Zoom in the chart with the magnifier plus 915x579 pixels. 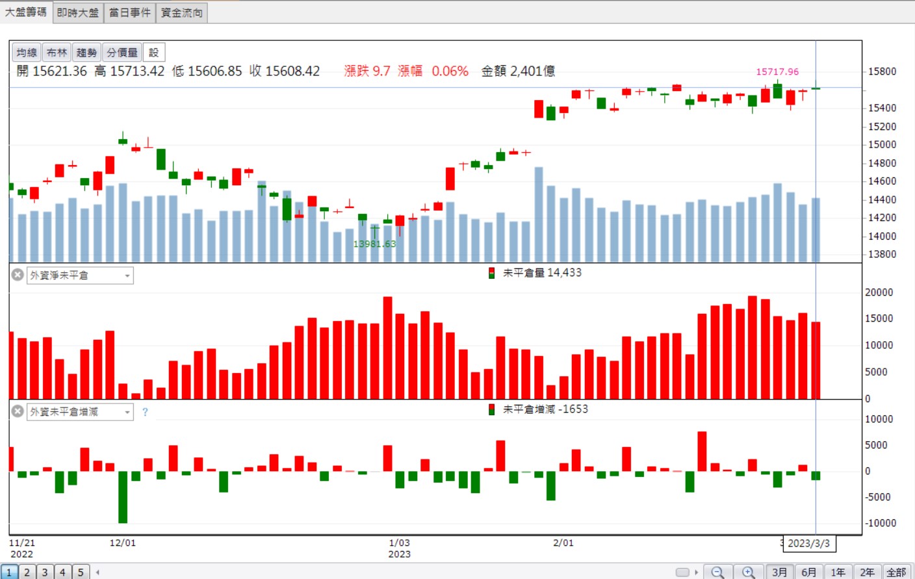point(749,572)
